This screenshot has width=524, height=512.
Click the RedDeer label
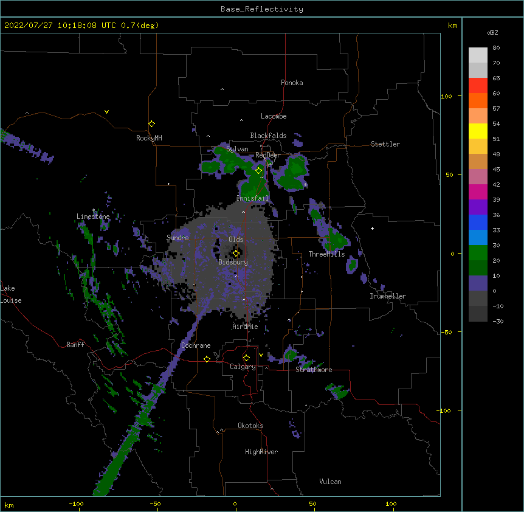(x=267, y=155)
